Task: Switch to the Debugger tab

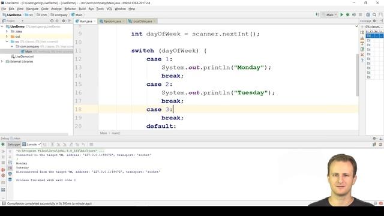Action: tap(14, 145)
